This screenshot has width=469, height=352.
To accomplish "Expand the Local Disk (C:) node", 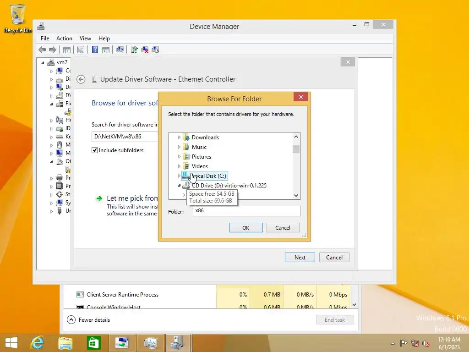I will click(179, 176).
